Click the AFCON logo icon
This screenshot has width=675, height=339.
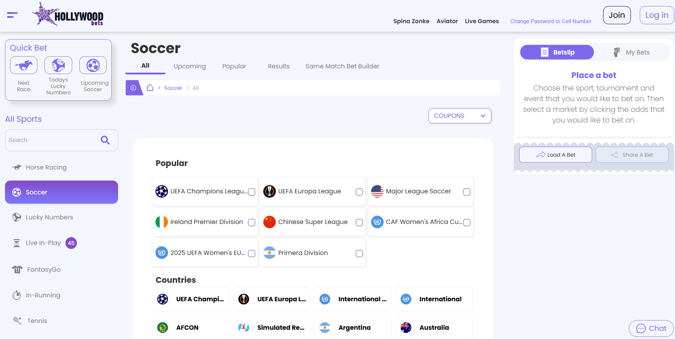(163, 328)
